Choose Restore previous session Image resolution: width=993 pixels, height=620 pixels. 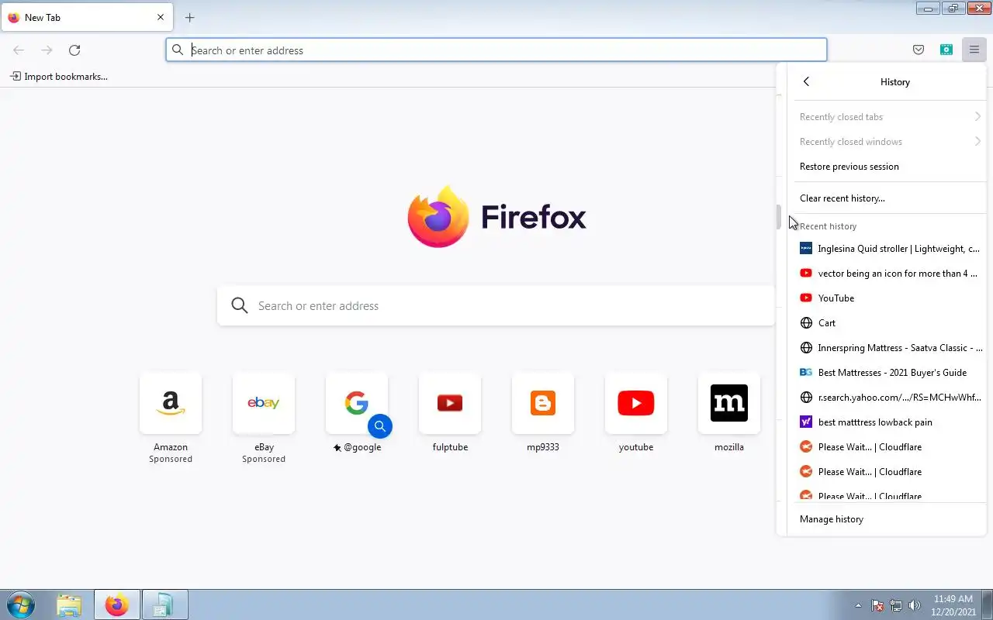(x=889, y=167)
